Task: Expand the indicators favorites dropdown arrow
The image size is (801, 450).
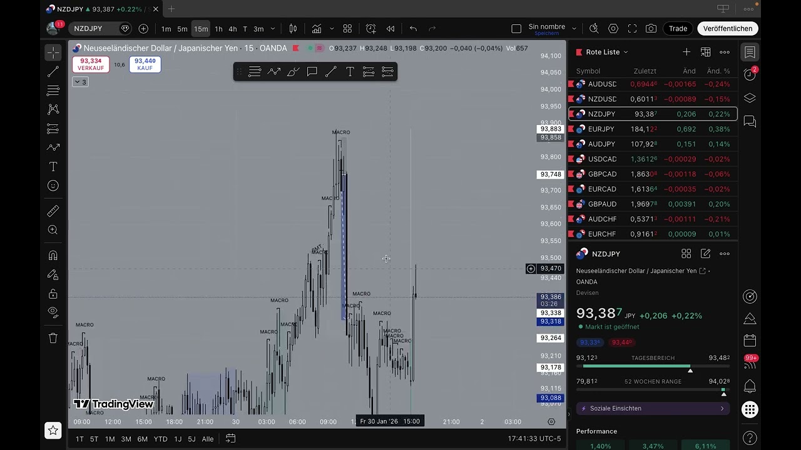Action: [332, 29]
